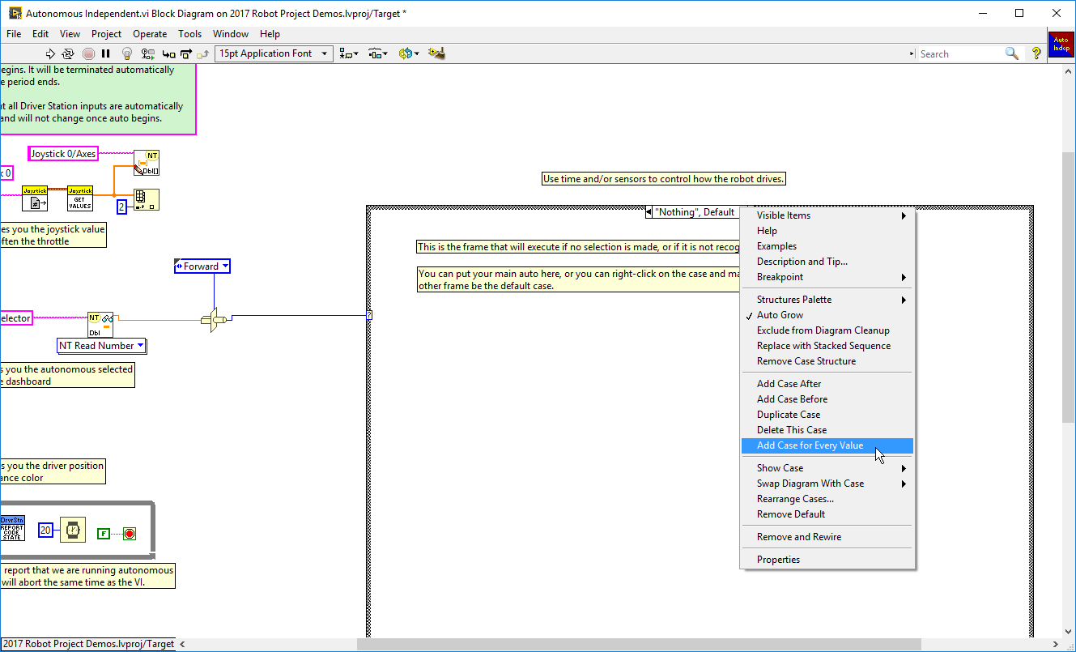1076x652 pixels.
Task: Expand the Breakpoint submenu
Action: click(827, 277)
